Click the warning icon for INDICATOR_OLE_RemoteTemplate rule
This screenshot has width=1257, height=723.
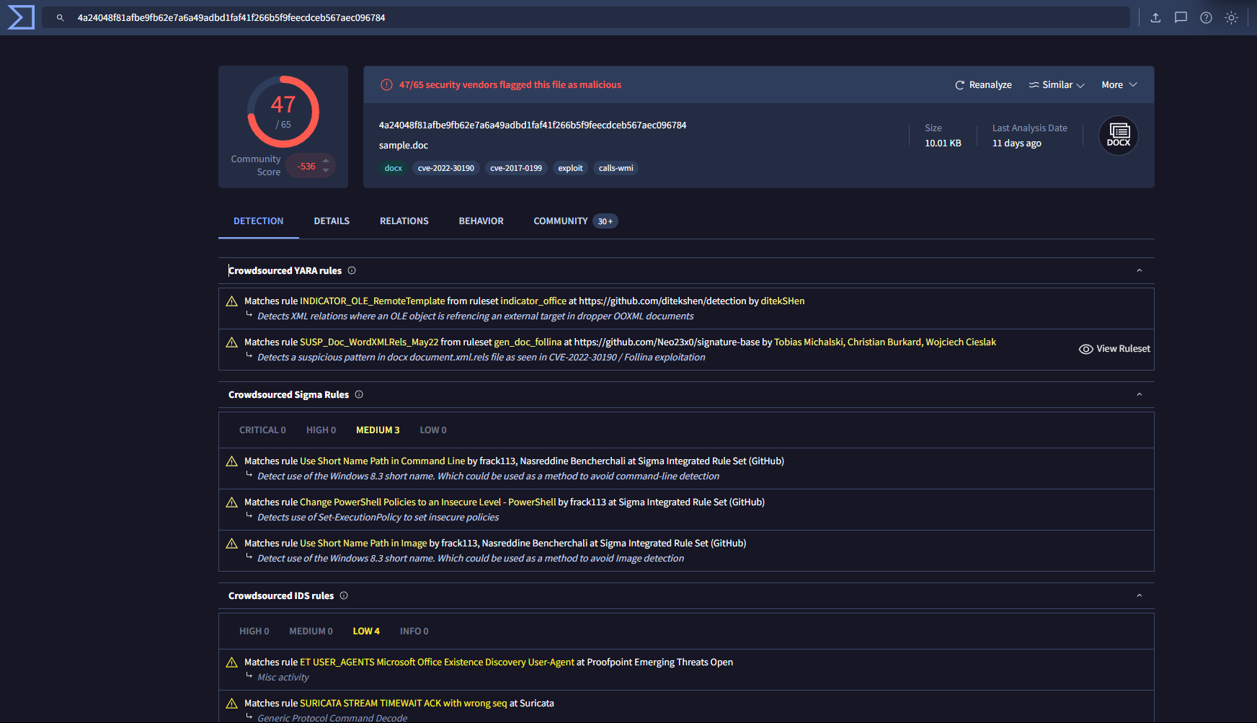click(x=231, y=301)
